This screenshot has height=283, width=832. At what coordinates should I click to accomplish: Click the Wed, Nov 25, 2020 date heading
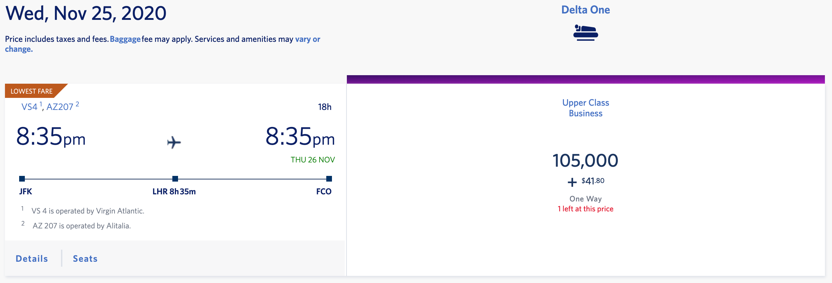click(x=86, y=13)
